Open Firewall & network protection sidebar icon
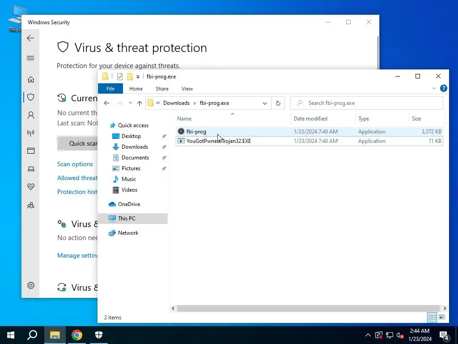This screenshot has width=458, height=344. coord(31,133)
